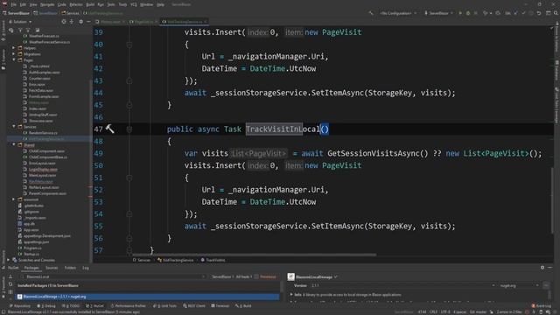Click the Run play icon
The height and width of the screenshot is (315, 560).
(460, 13)
